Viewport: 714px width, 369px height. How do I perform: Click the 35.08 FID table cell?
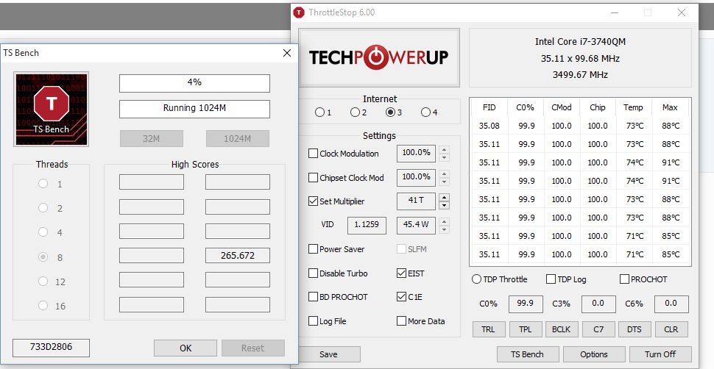point(489,126)
